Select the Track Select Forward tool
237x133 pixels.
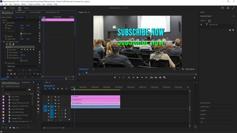(x=38, y=88)
